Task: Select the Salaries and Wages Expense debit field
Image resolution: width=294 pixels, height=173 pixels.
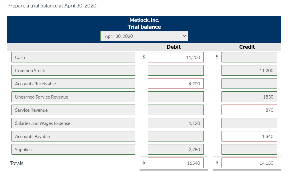Action: pyautogui.click(x=175, y=123)
